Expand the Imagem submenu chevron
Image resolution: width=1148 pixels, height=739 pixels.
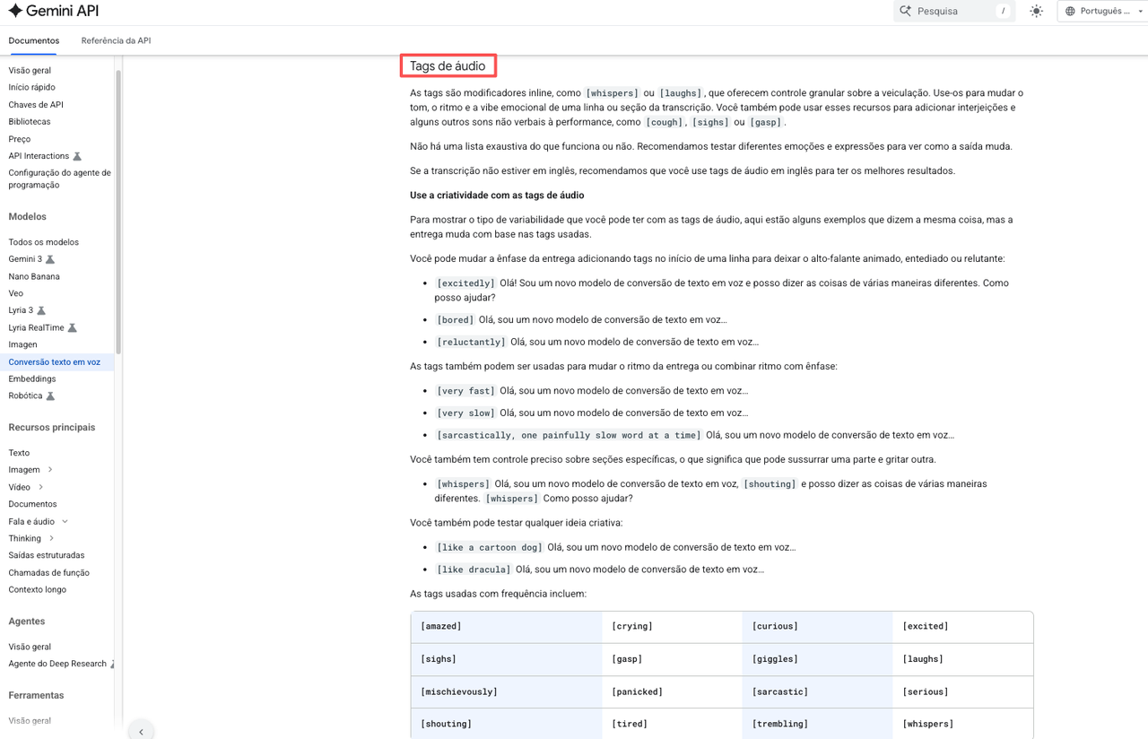tap(50, 470)
